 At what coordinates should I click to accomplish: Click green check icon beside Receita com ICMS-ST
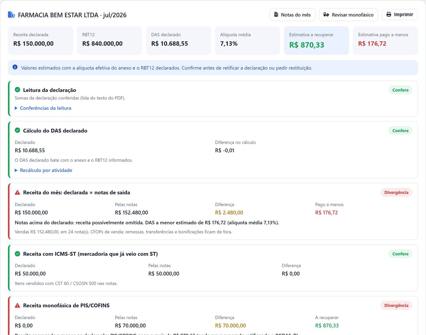(18, 254)
